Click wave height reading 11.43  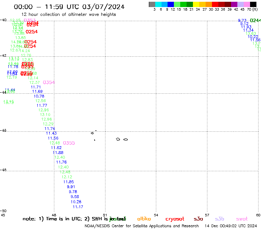(51, 133)
